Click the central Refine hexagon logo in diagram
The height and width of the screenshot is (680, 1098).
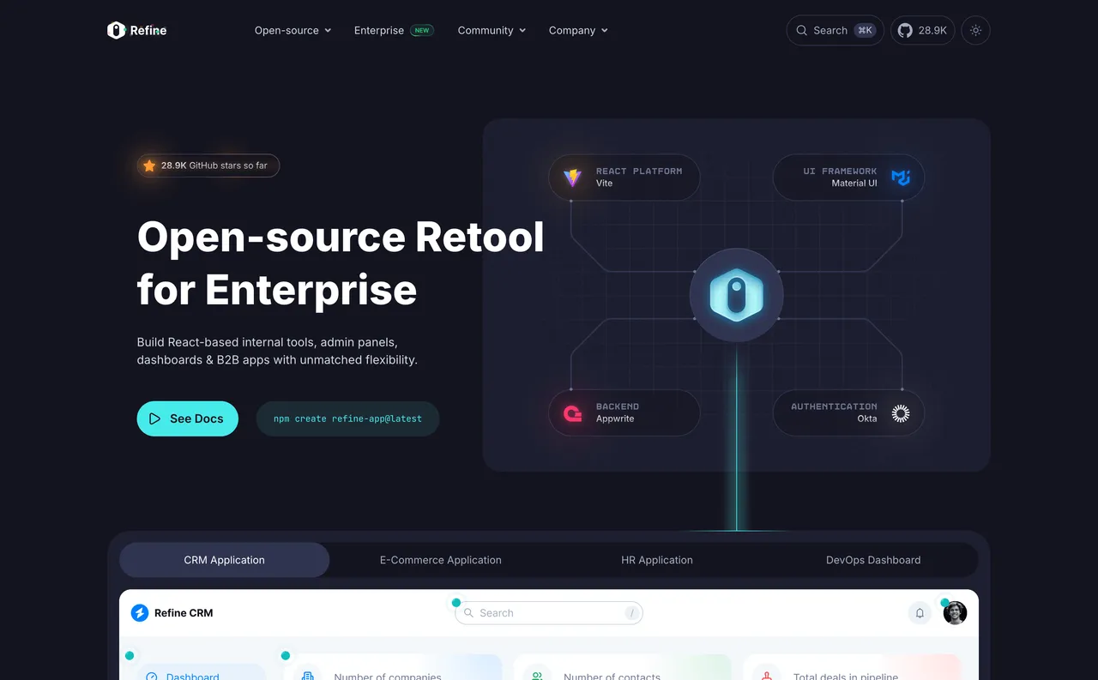pos(736,294)
